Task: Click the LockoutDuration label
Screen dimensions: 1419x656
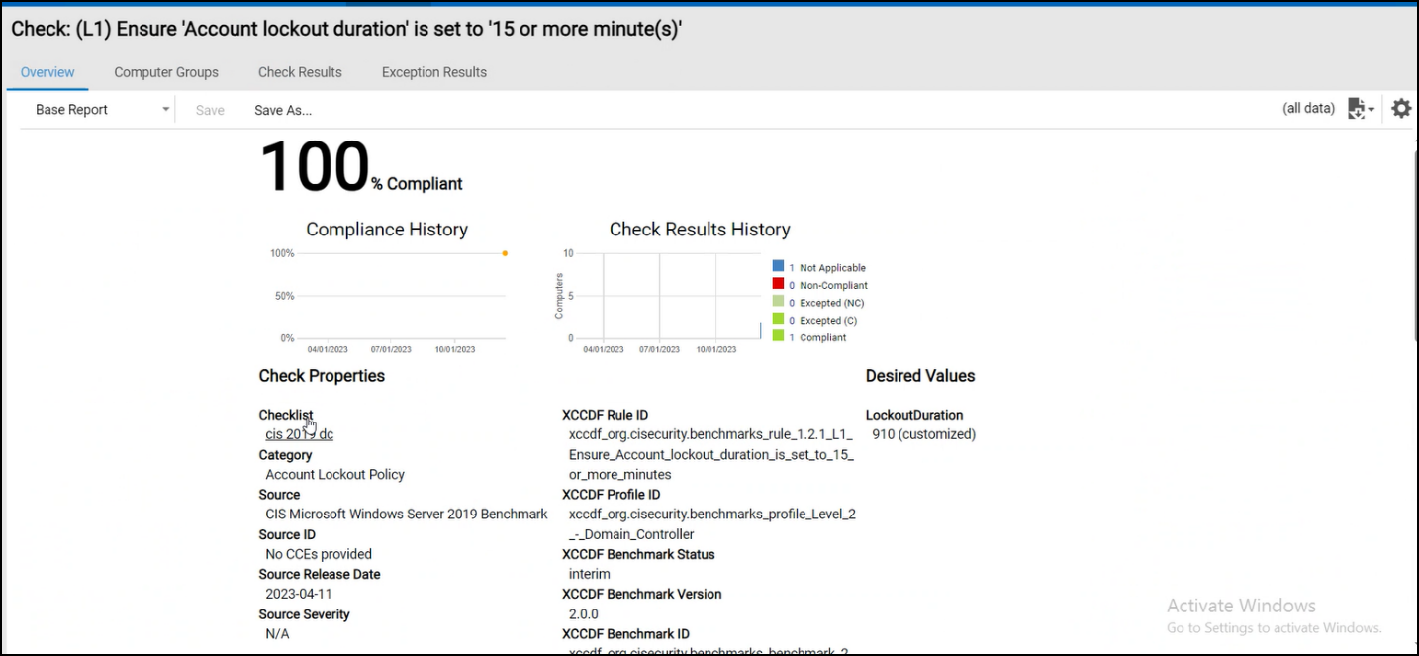Action: pyautogui.click(x=914, y=415)
